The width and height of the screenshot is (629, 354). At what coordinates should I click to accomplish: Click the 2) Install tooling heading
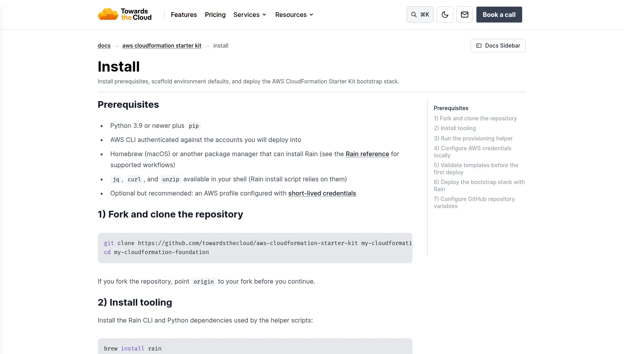click(x=135, y=302)
